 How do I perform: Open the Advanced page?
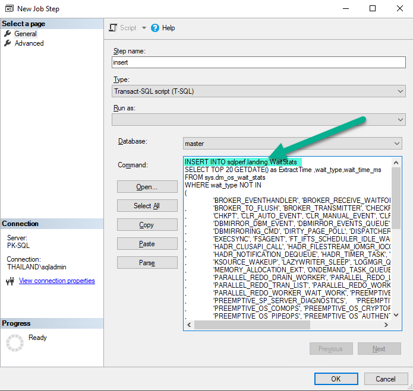tap(29, 43)
